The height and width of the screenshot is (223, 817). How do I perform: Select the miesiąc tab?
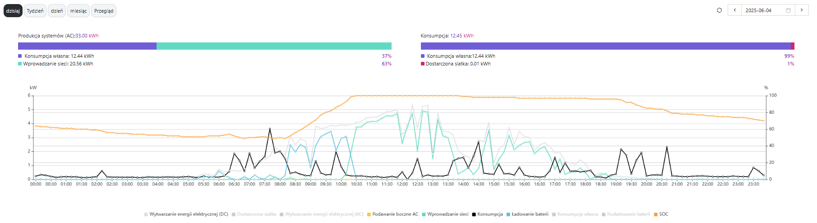[x=78, y=11]
